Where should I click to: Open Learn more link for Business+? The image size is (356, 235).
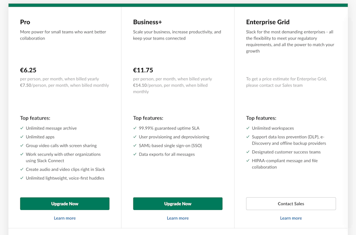(178, 218)
